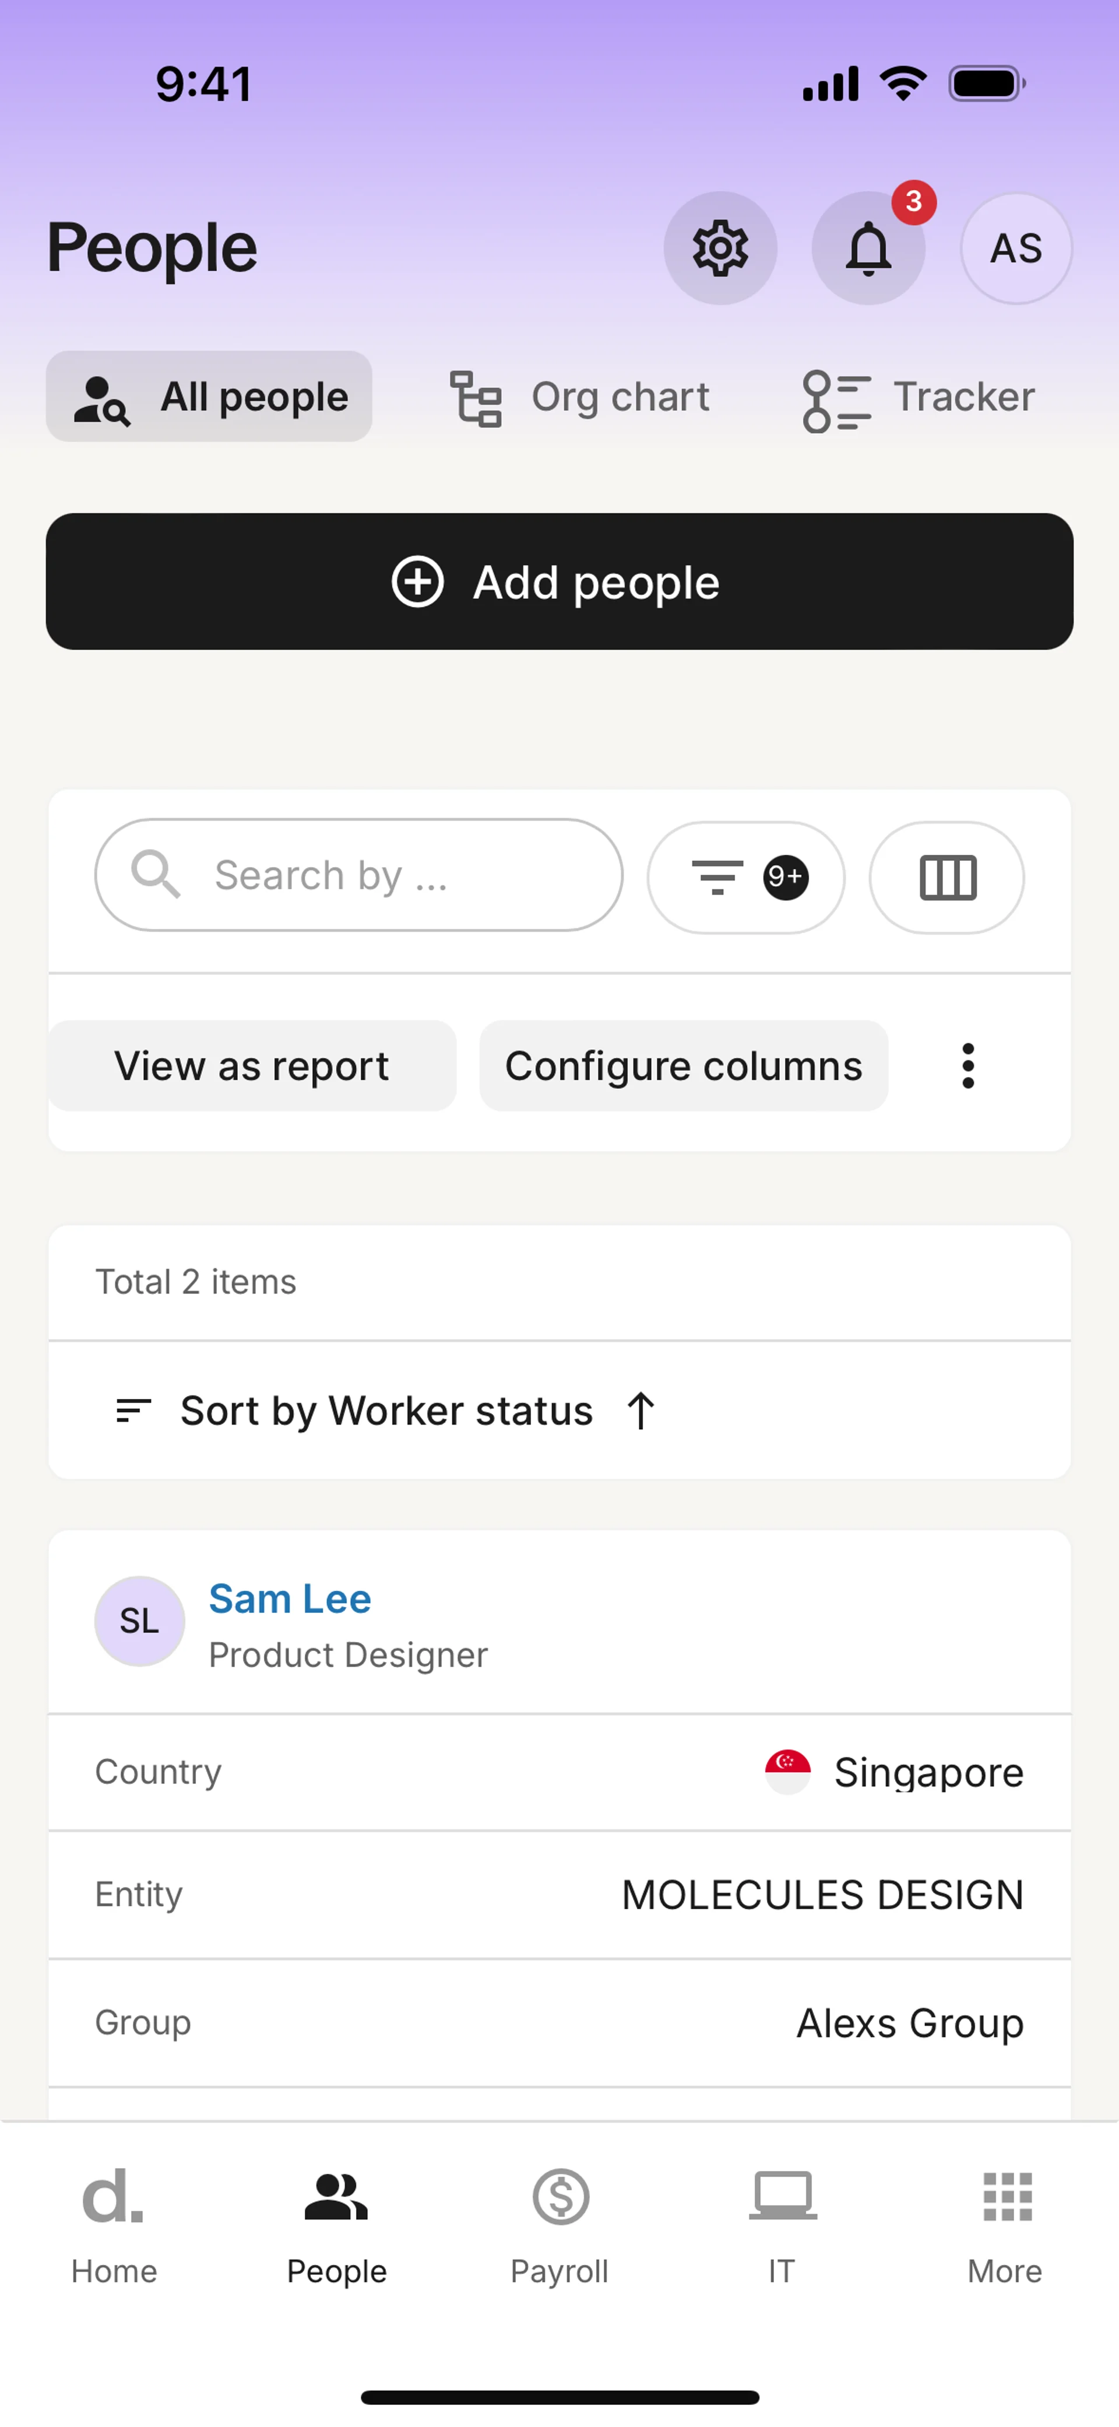Tap the AS profile avatar
Image resolution: width=1119 pixels, height=2427 pixels.
pyautogui.click(x=1015, y=248)
